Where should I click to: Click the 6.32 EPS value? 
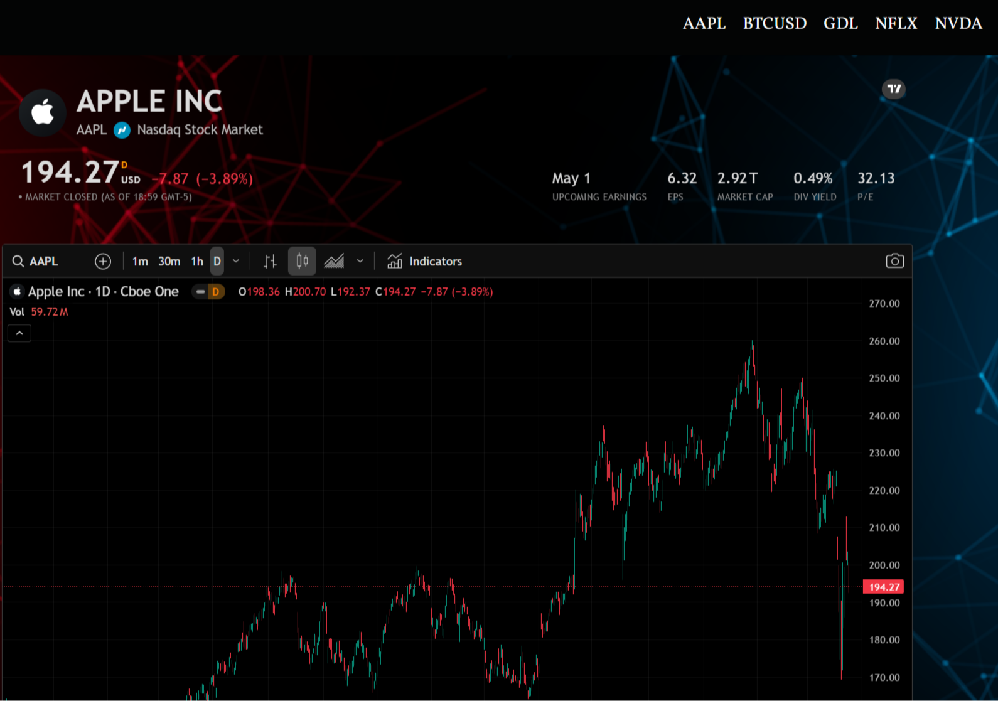(682, 178)
